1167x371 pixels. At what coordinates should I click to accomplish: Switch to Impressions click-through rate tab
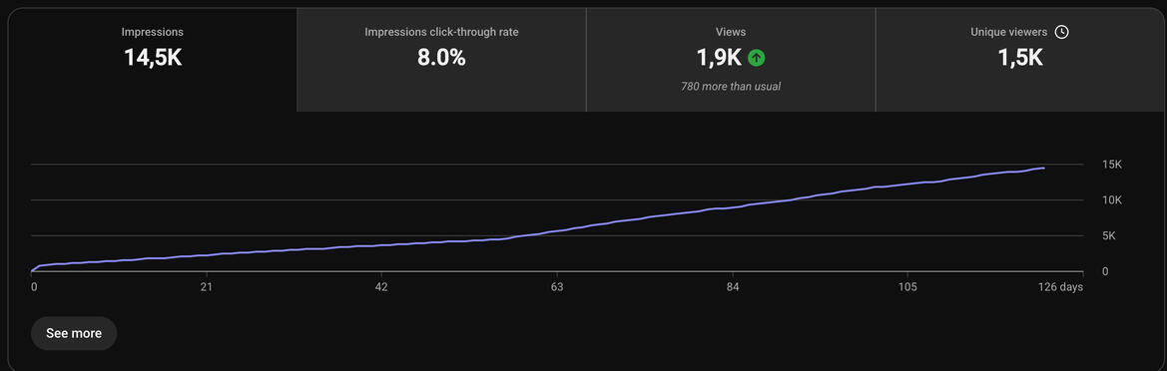tap(441, 60)
